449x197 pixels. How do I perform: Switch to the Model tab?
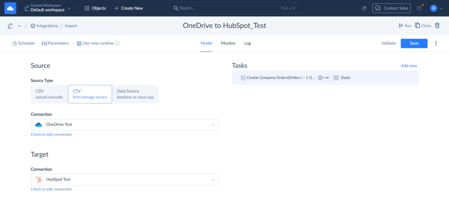(206, 43)
